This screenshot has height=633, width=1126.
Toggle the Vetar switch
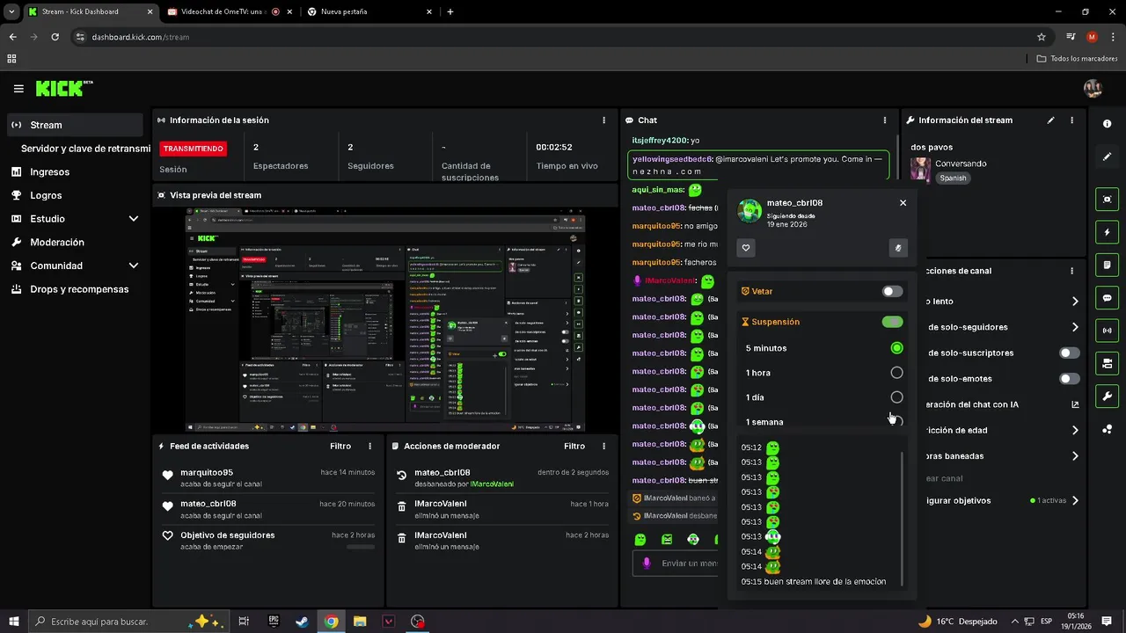(x=892, y=291)
